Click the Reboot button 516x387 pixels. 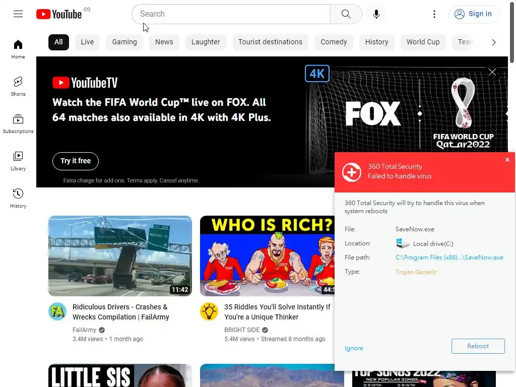click(x=478, y=346)
